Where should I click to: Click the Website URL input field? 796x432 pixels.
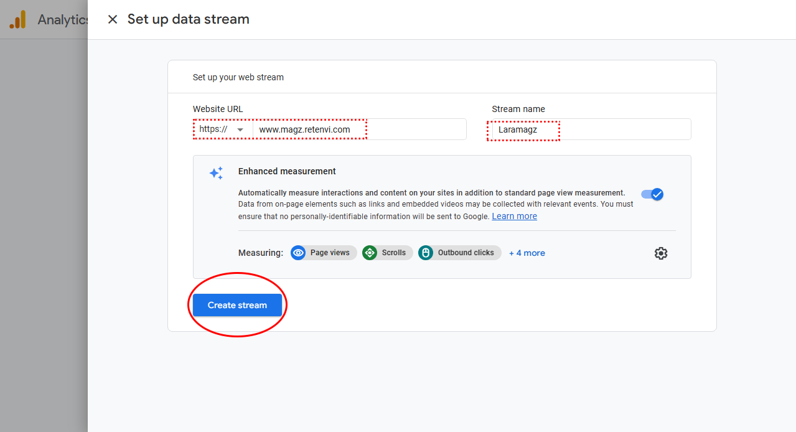(360, 129)
